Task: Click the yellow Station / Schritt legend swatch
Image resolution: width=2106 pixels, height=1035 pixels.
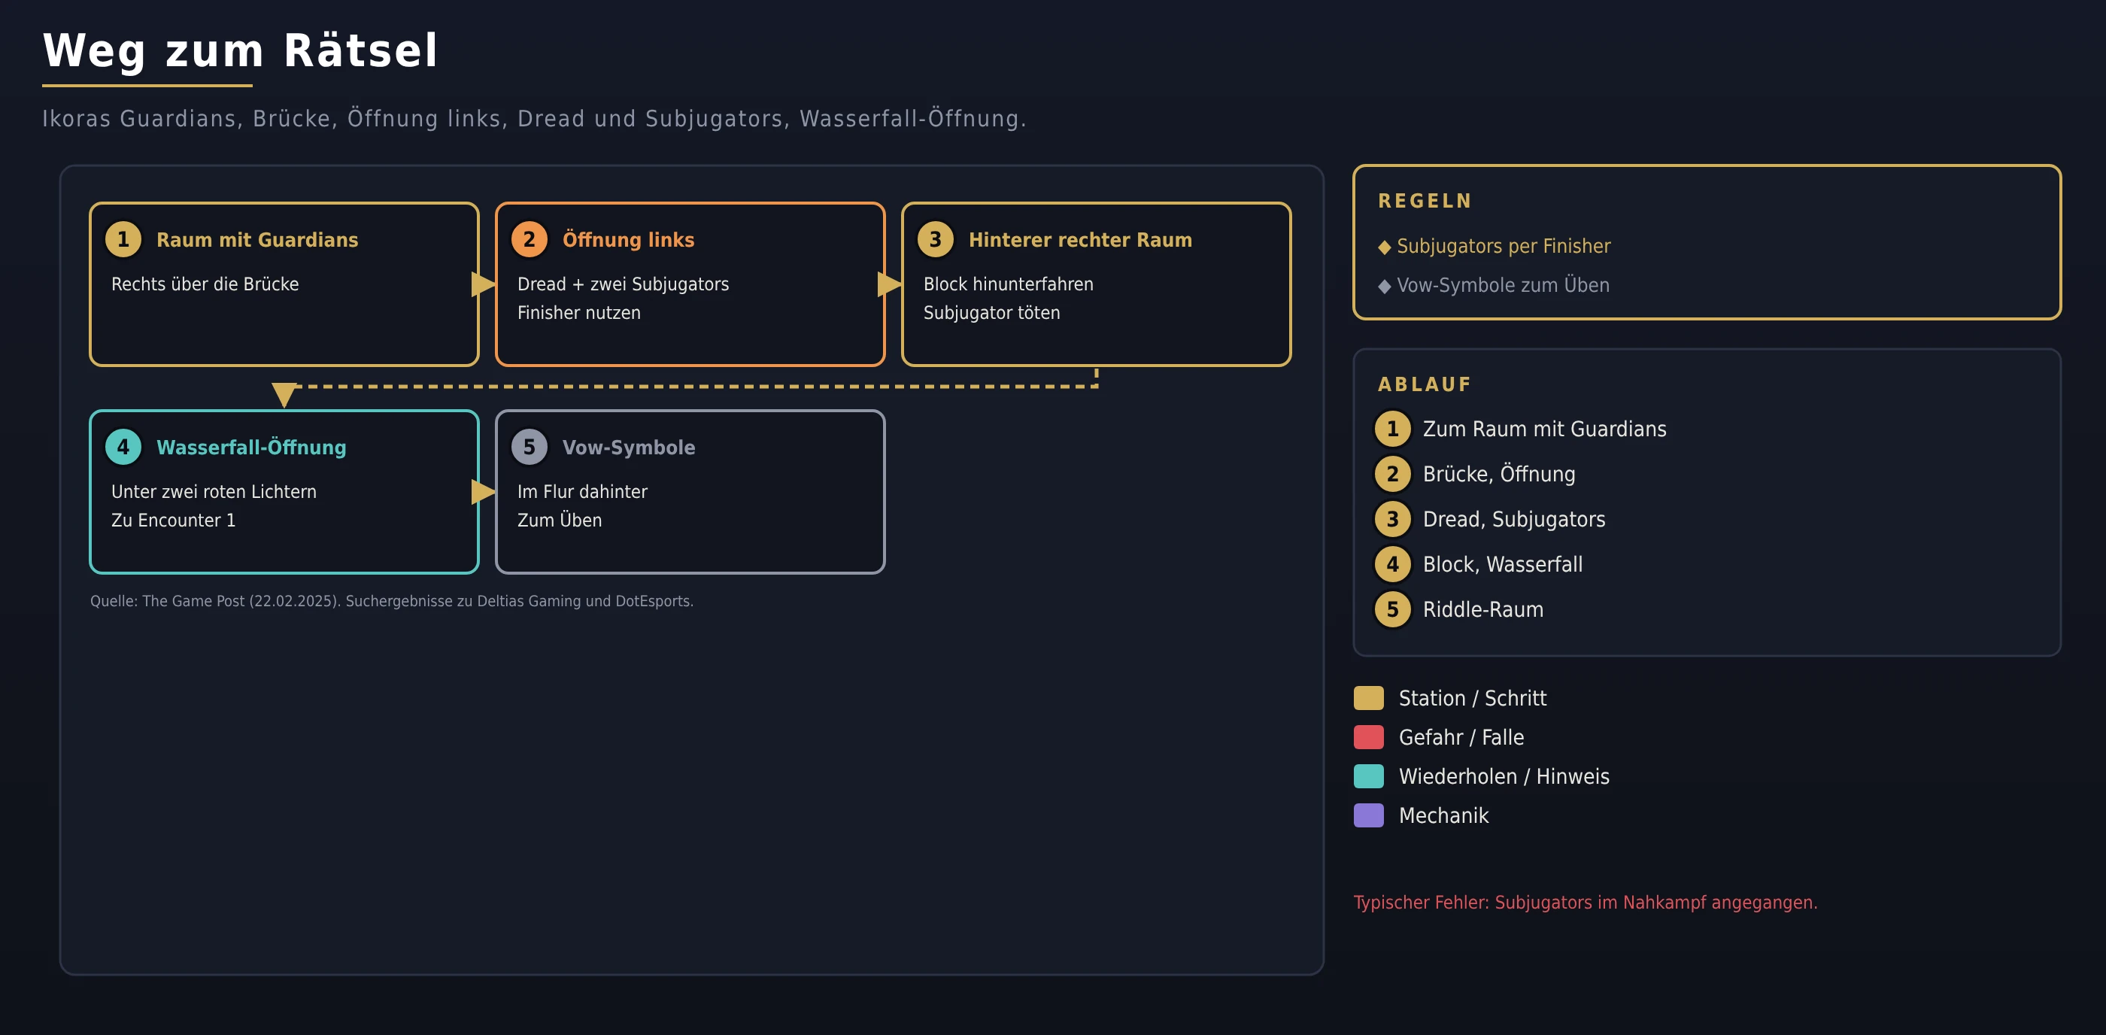Action: (1369, 698)
